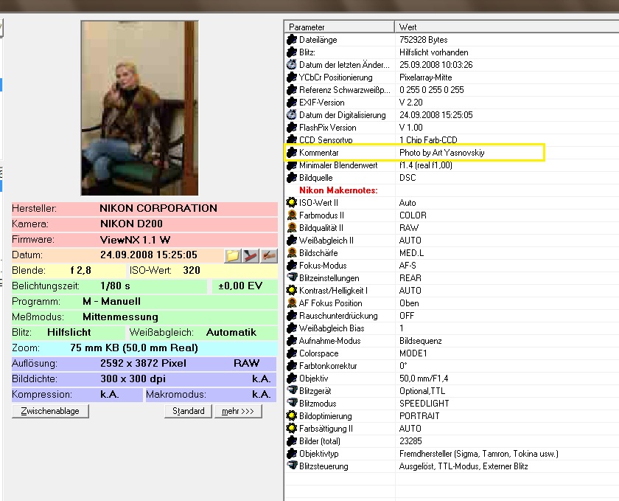Click the flash icon beside Blitzgerät

click(292, 390)
